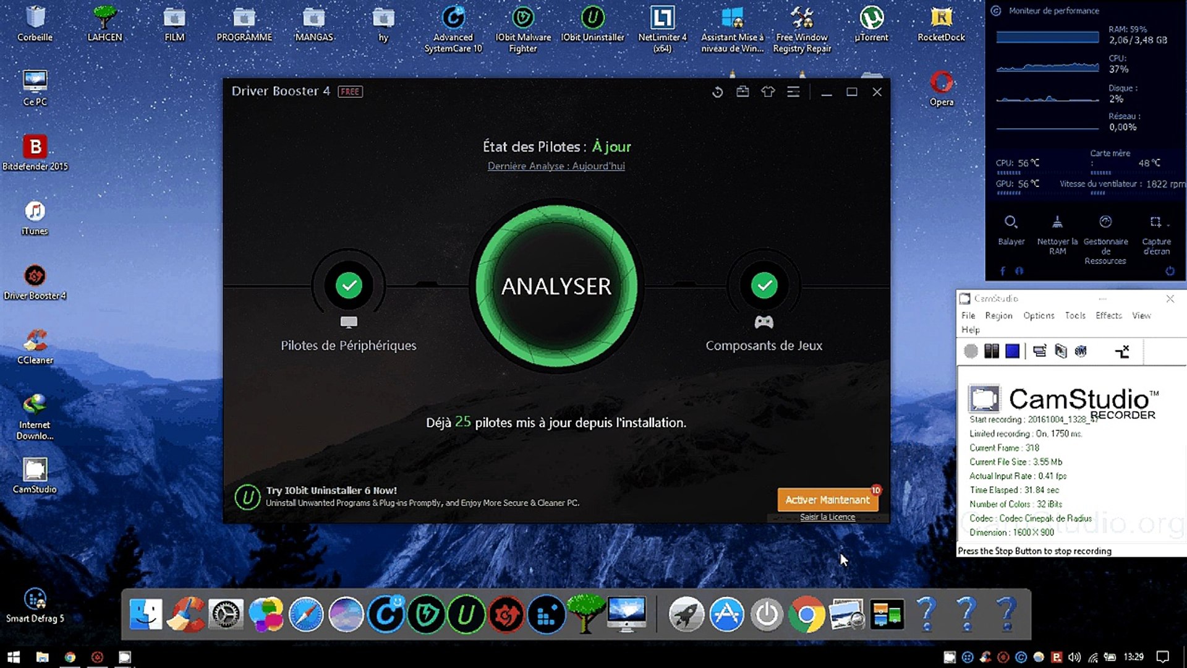Open the Options menu in CamStudio

1038,315
